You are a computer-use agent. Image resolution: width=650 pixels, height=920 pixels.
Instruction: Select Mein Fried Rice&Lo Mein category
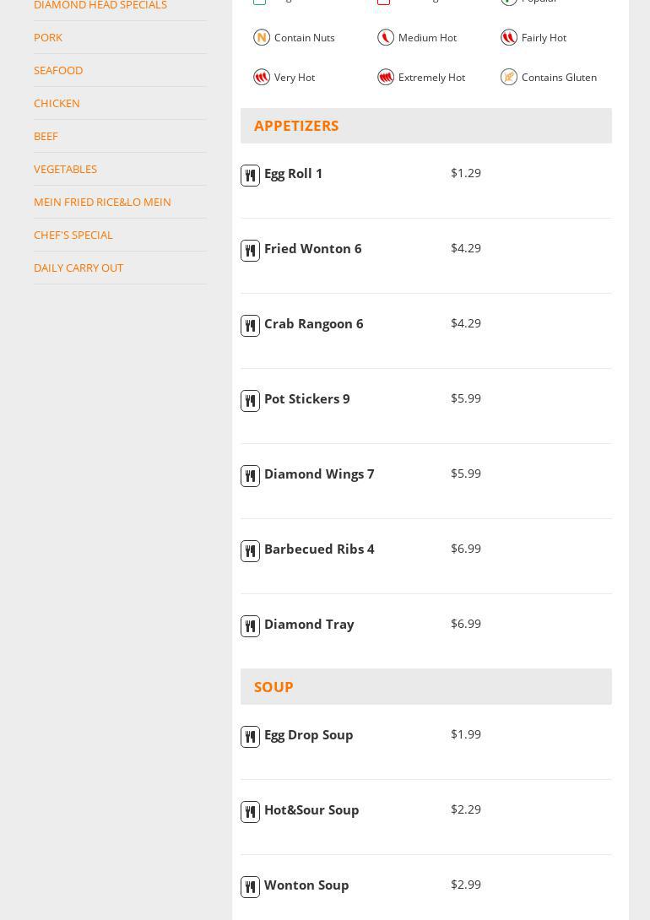click(102, 202)
